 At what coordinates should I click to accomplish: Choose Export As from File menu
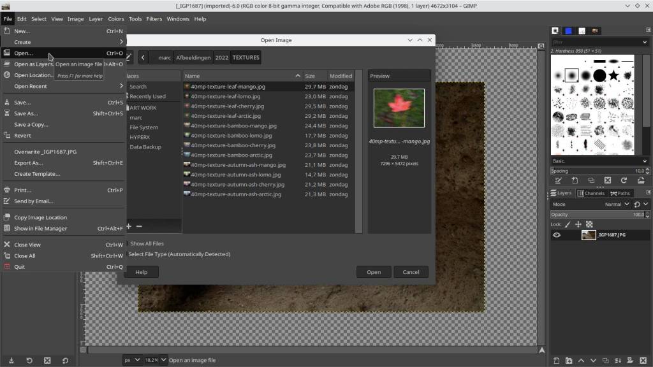click(64, 162)
